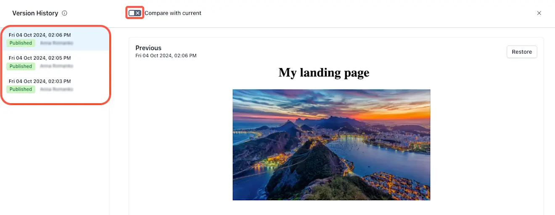Click the X mark inside the compare switch
This screenshot has height=215, width=555.
(138, 13)
